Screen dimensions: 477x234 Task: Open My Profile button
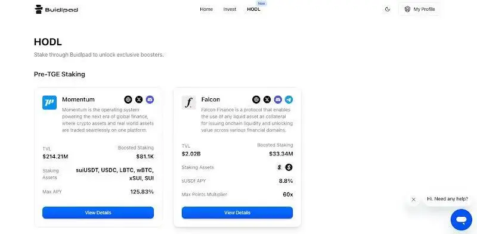point(420,9)
